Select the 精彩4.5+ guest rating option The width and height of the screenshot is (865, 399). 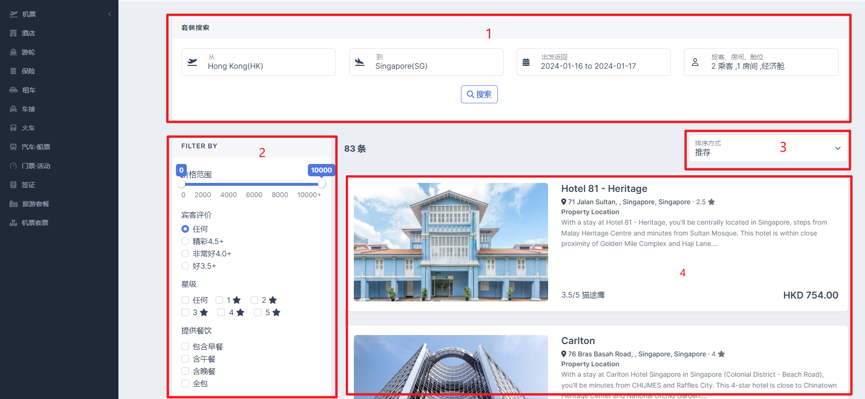tap(185, 241)
